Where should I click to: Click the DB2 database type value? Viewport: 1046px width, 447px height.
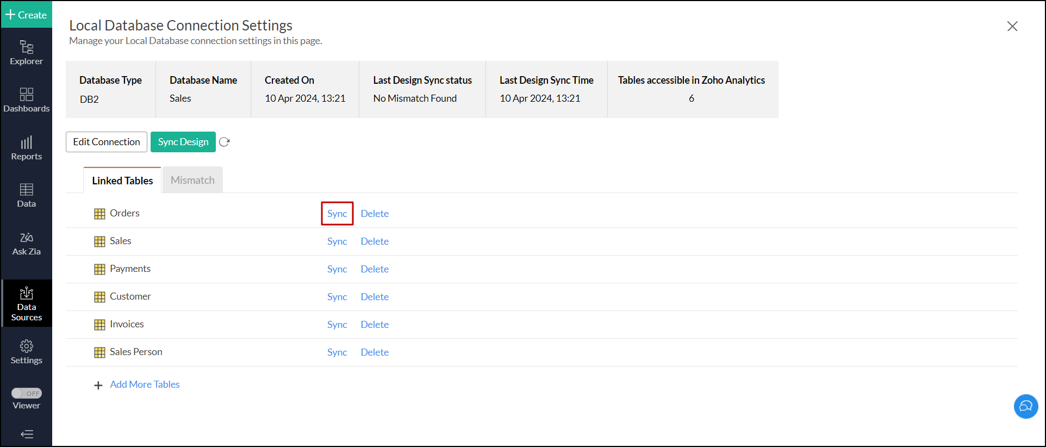[x=89, y=100]
